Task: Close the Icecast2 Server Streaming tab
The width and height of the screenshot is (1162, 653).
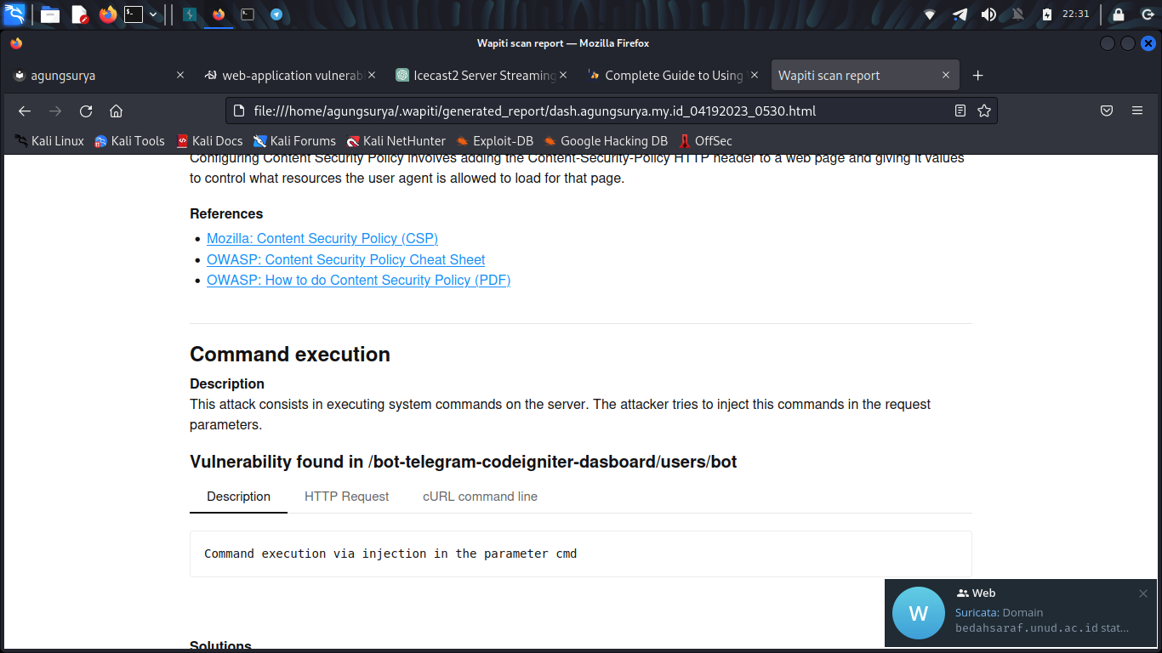Action: point(562,76)
